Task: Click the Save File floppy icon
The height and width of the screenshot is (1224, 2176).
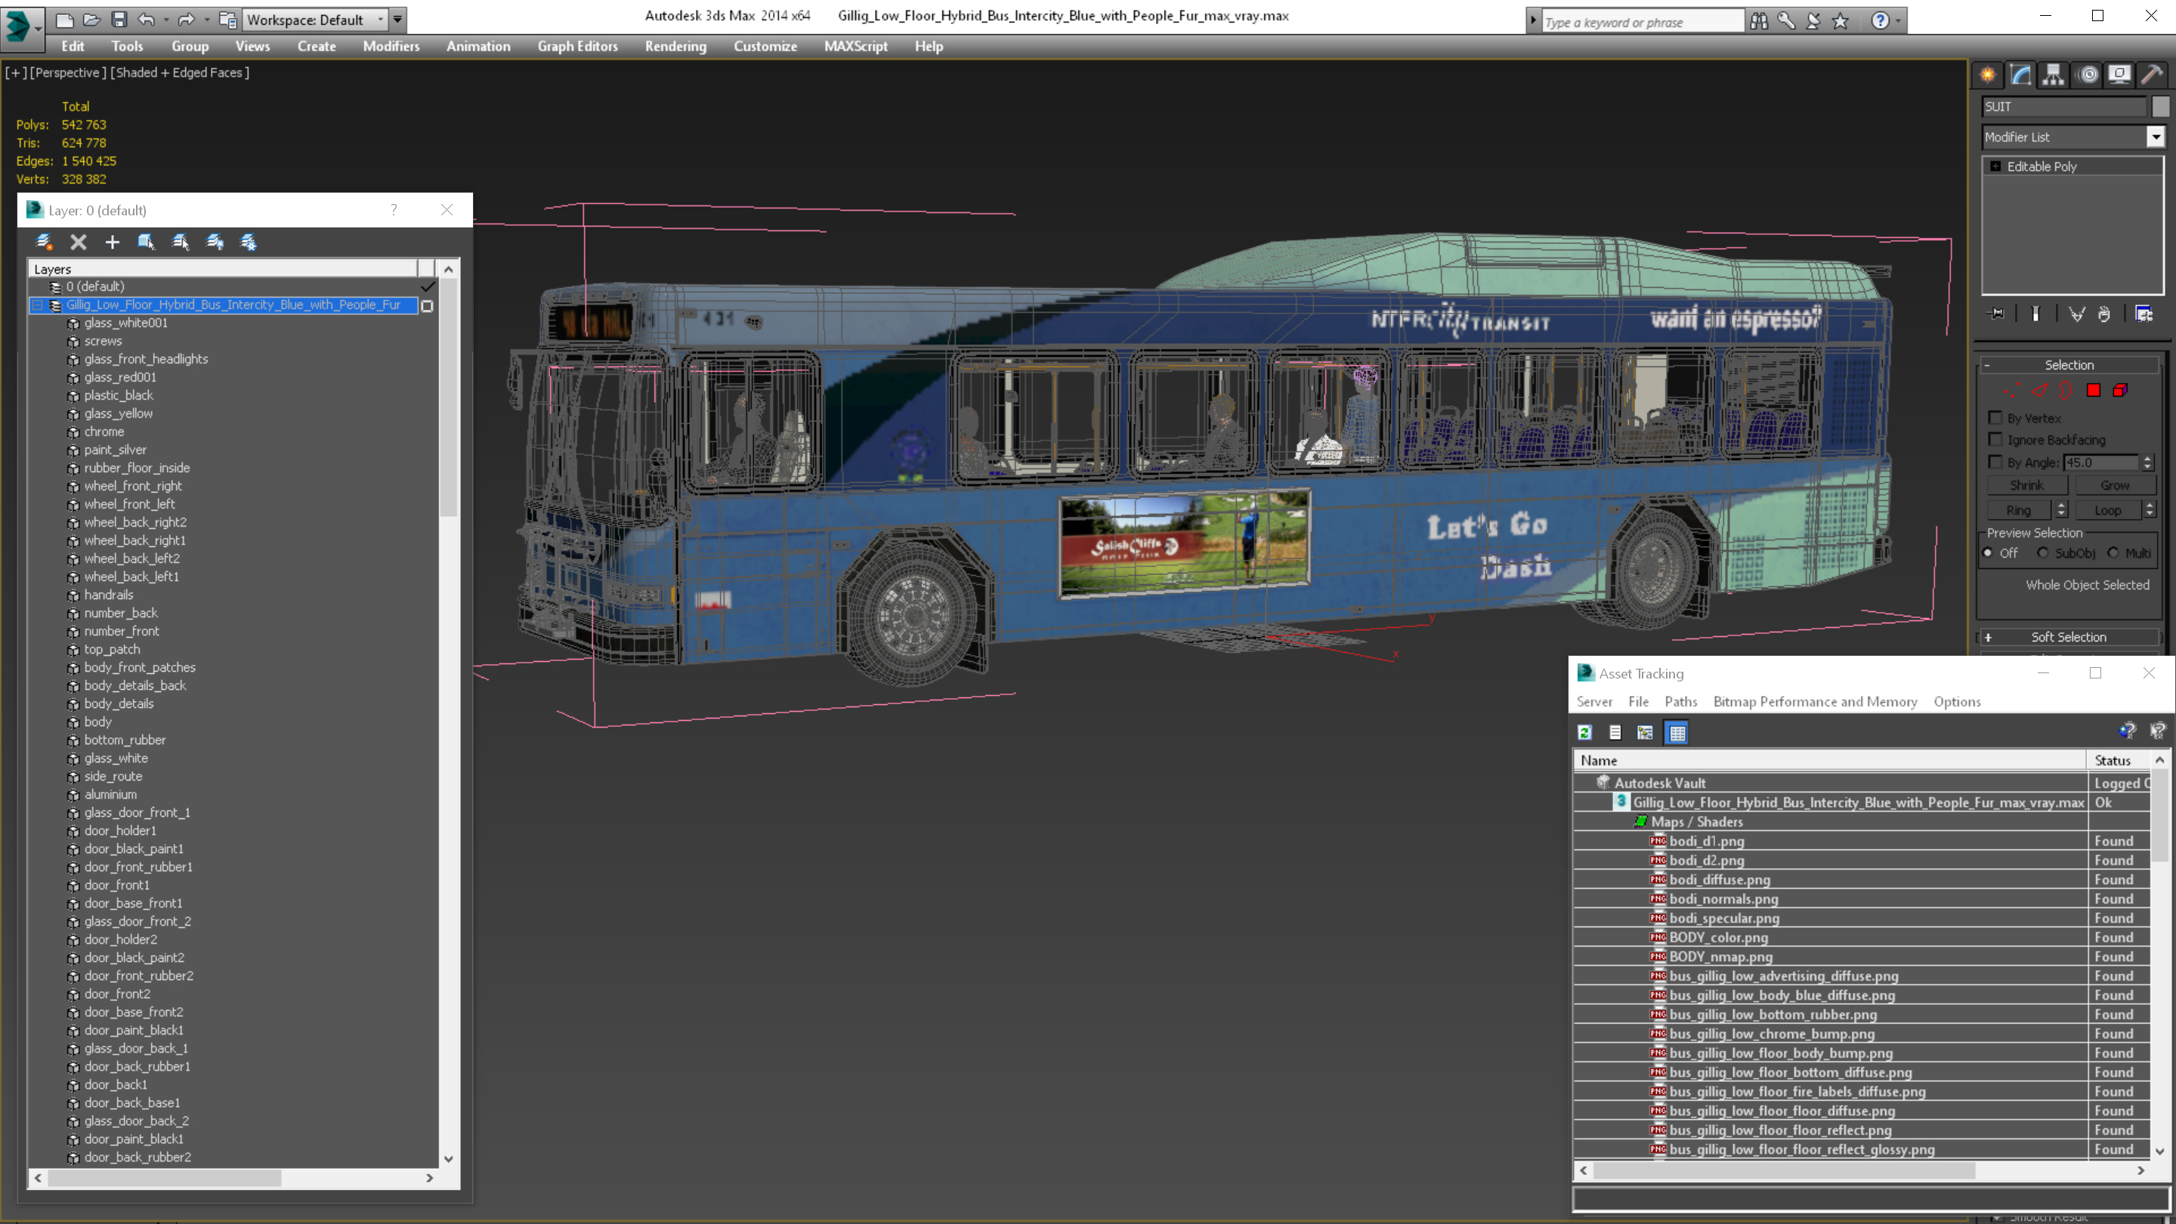Action: (119, 20)
